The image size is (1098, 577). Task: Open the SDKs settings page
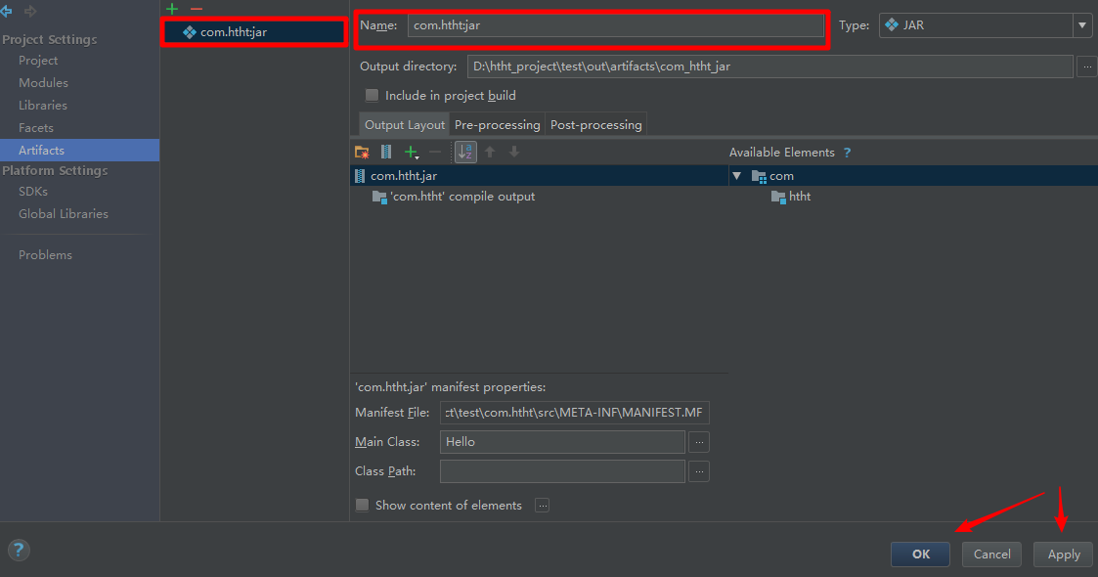tap(33, 191)
